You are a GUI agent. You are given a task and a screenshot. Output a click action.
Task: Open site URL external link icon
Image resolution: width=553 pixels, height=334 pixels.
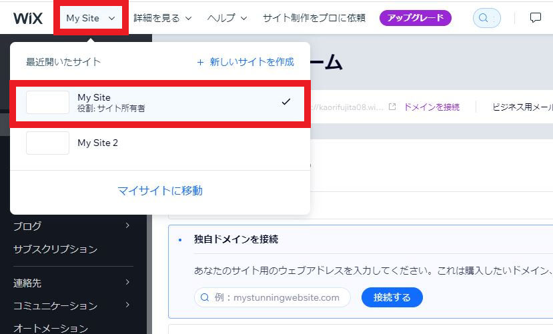392,107
